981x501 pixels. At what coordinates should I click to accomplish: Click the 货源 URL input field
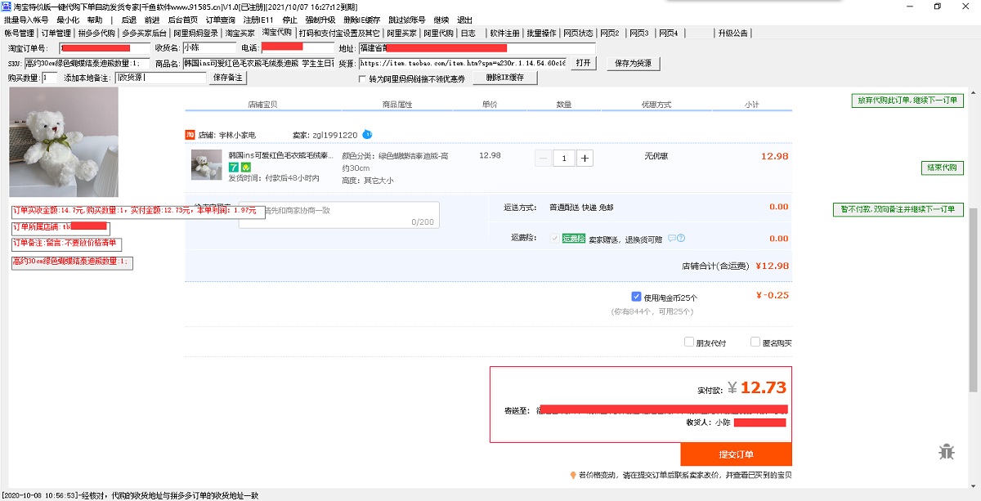[462, 63]
